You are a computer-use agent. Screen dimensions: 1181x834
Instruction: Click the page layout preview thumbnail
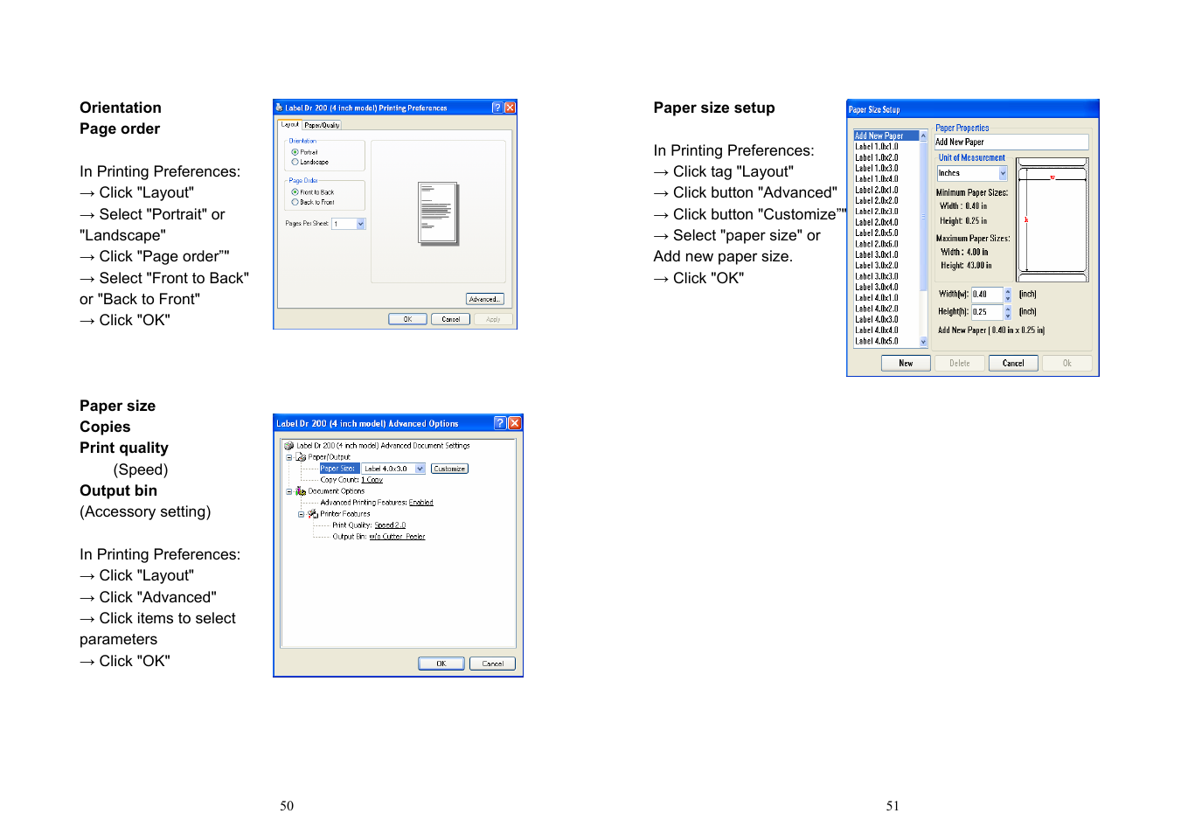(x=438, y=212)
